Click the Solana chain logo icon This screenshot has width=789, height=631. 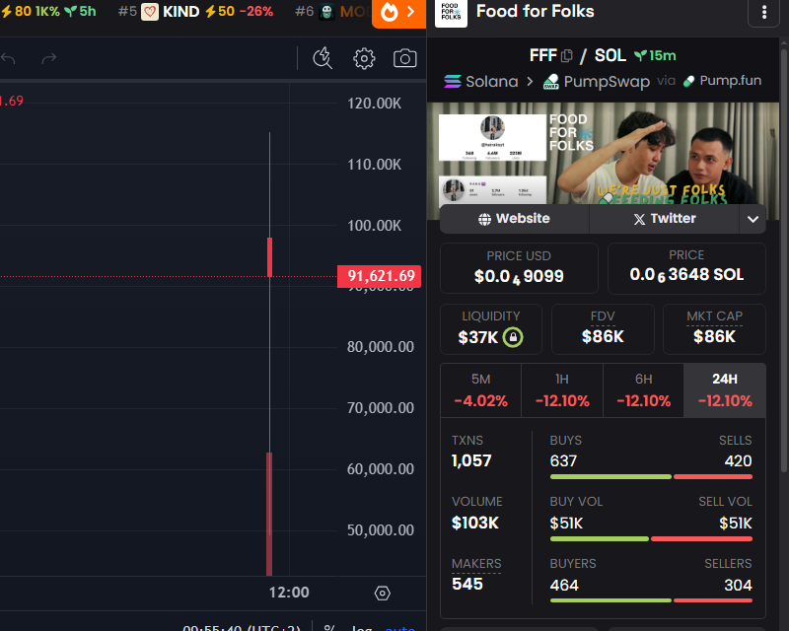click(453, 81)
